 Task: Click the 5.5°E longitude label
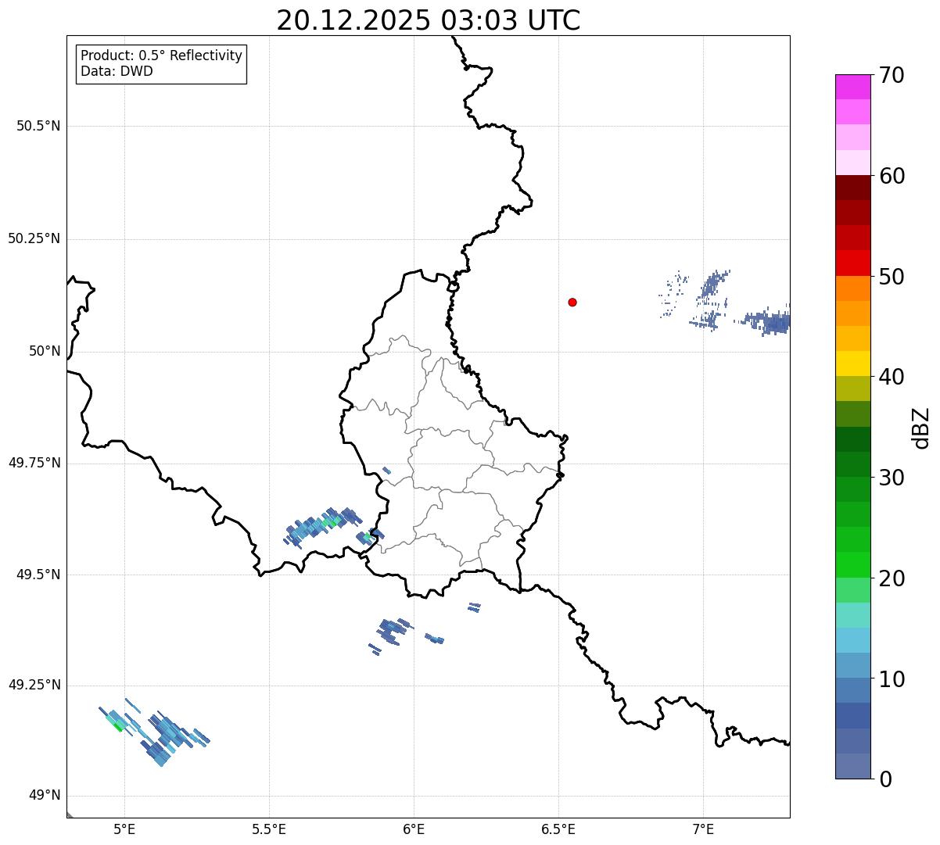click(x=269, y=829)
